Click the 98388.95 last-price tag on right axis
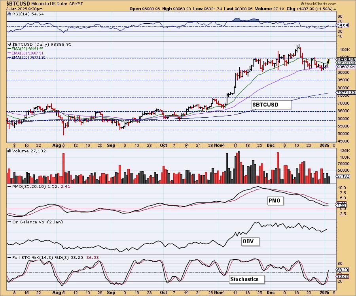The width and height of the screenshot is (356, 296). click(x=346, y=60)
